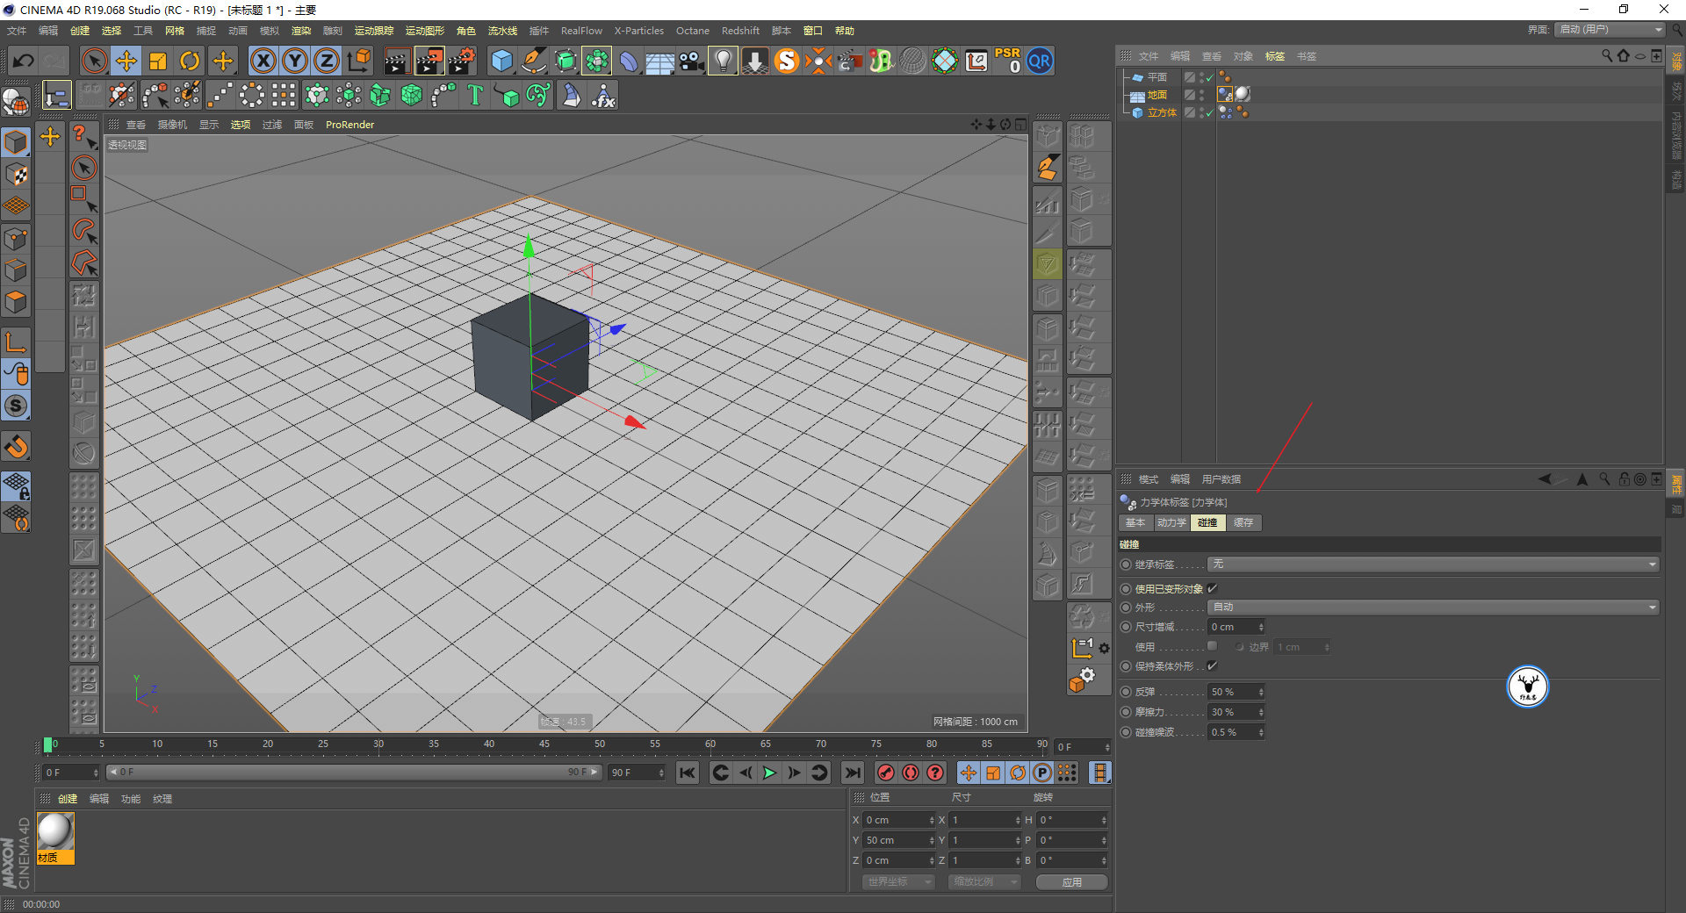This screenshot has height=913, width=1686.
Task: Open the 运动图形 main menu
Action: pyautogui.click(x=425, y=31)
